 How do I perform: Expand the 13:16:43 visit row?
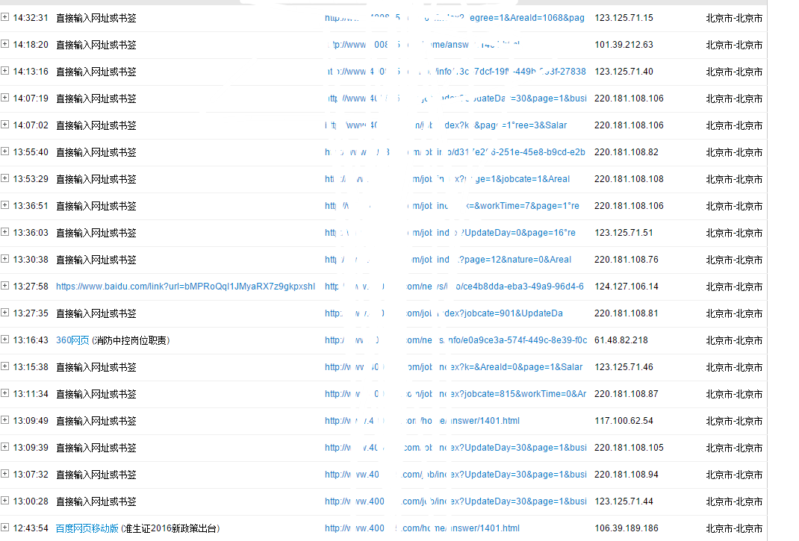click(x=4, y=340)
